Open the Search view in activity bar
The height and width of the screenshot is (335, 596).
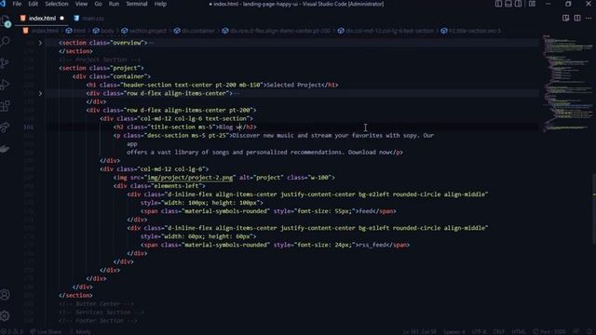pyautogui.click(x=6, y=41)
